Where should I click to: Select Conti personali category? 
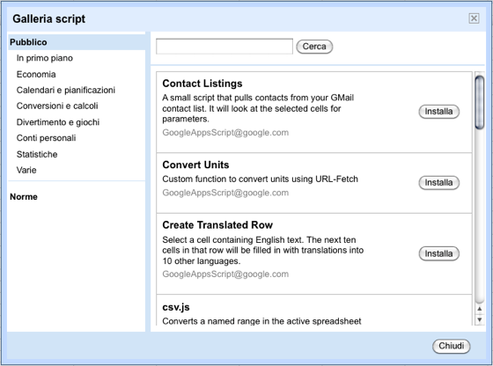tap(46, 138)
